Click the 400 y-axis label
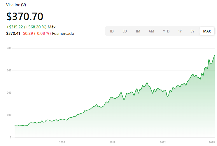The height and width of the screenshot is (146, 217). click(9, 48)
